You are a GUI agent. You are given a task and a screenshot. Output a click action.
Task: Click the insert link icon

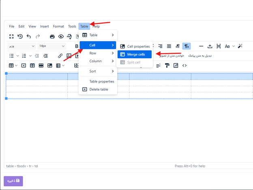click(60, 56)
